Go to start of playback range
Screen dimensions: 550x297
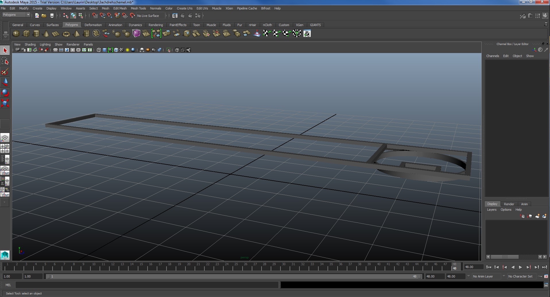tap(489, 267)
